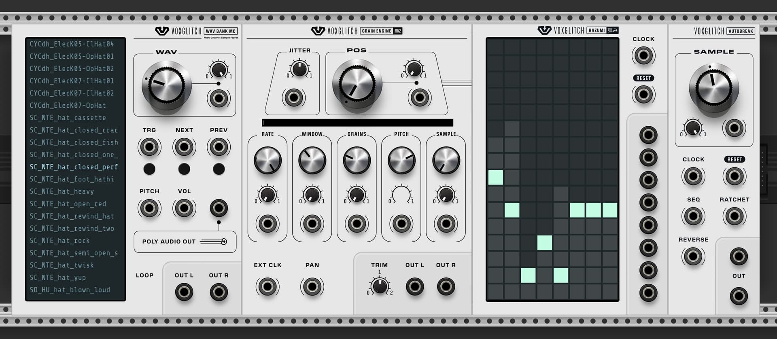Click the TRIM knob
Viewport: 777px width, 339px height.
380,286
